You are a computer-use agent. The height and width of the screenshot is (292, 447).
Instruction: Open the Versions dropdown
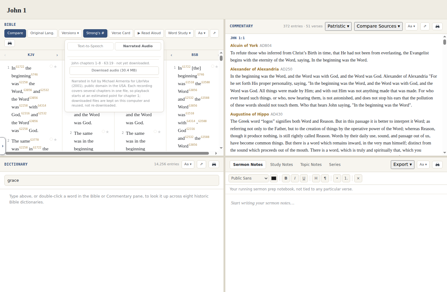70,33
